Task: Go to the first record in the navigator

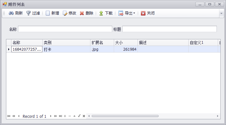Action: coord(9,116)
